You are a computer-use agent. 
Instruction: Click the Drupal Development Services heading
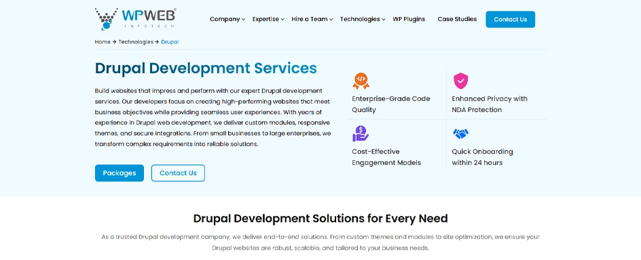point(206,69)
